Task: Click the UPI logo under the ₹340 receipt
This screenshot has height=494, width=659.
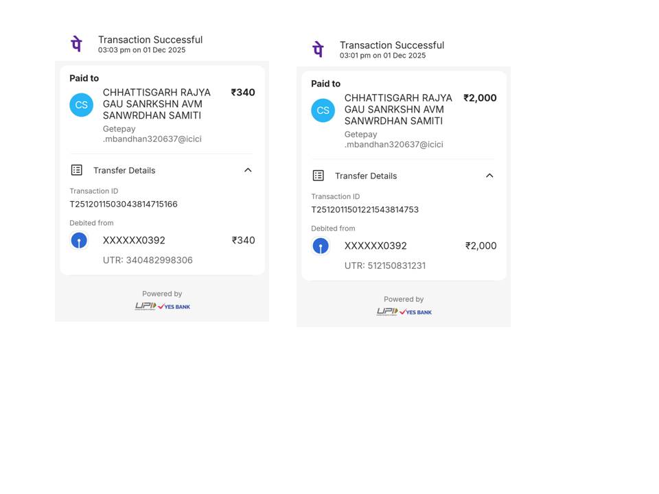Action: [145, 306]
